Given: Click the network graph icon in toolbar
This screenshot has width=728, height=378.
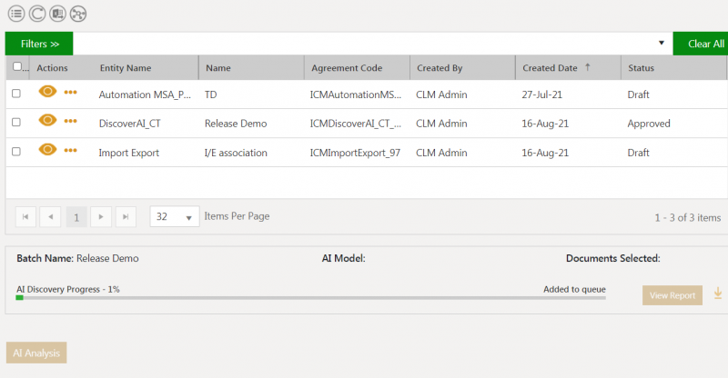Looking at the screenshot, I should coord(81,14).
